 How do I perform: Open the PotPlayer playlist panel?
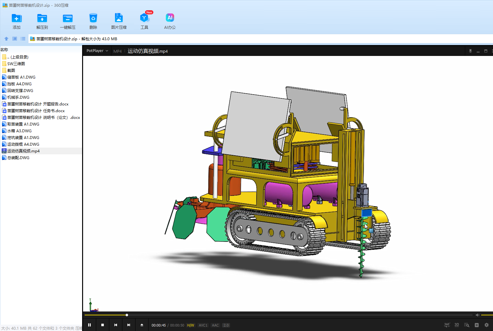click(x=477, y=325)
